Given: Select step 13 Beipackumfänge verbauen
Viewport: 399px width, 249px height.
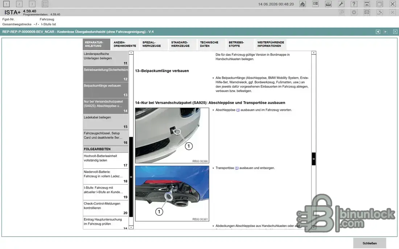Looking at the screenshot, I should (x=106, y=90).
